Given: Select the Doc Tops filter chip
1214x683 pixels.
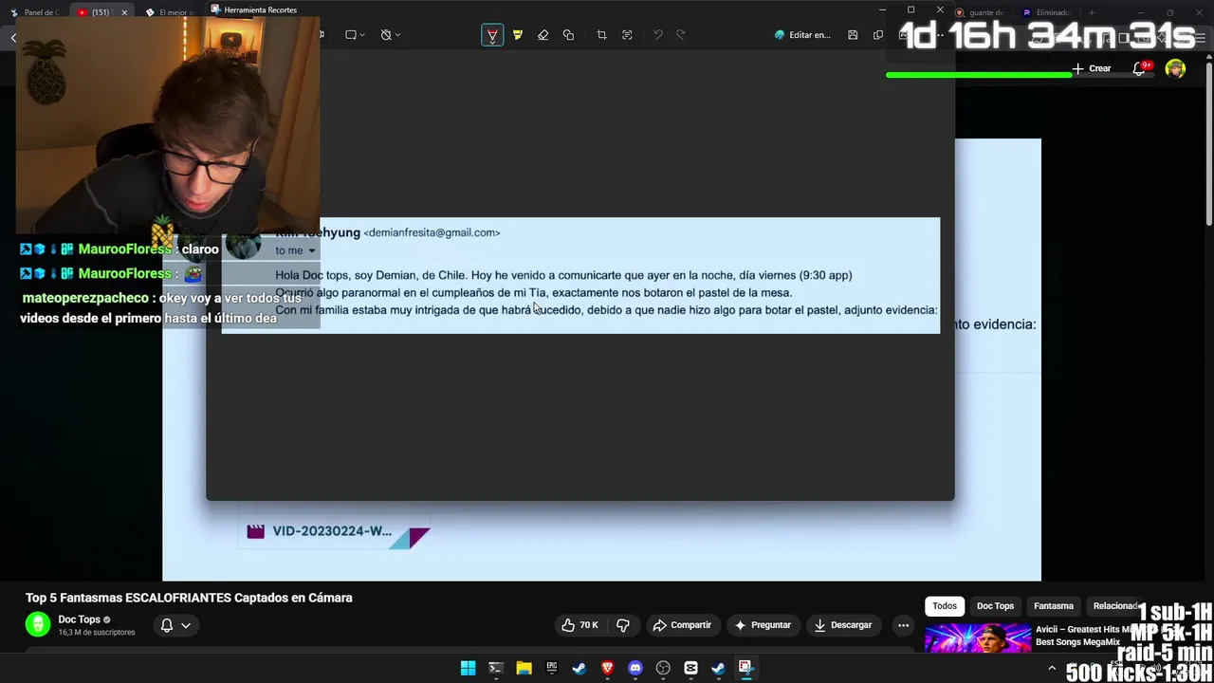Looking at the screenshot, I should (995, 606).
